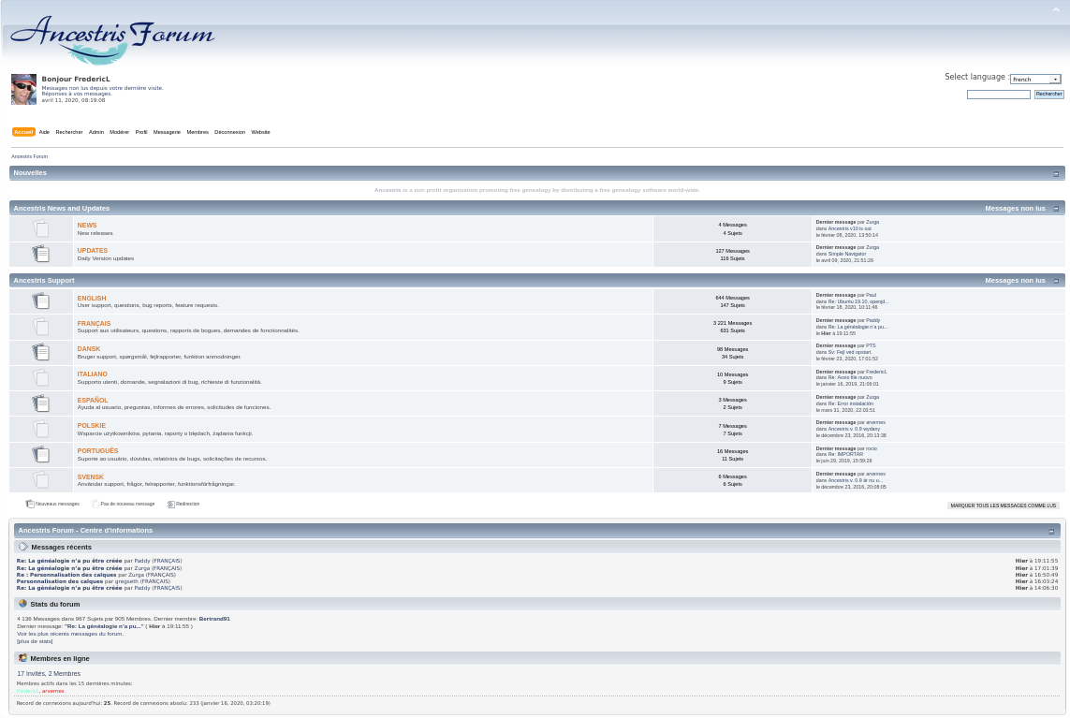Open the DANSK support board
Image resolution: width=1070 pixels, height=718 pixels.
[x=89, y=349]
